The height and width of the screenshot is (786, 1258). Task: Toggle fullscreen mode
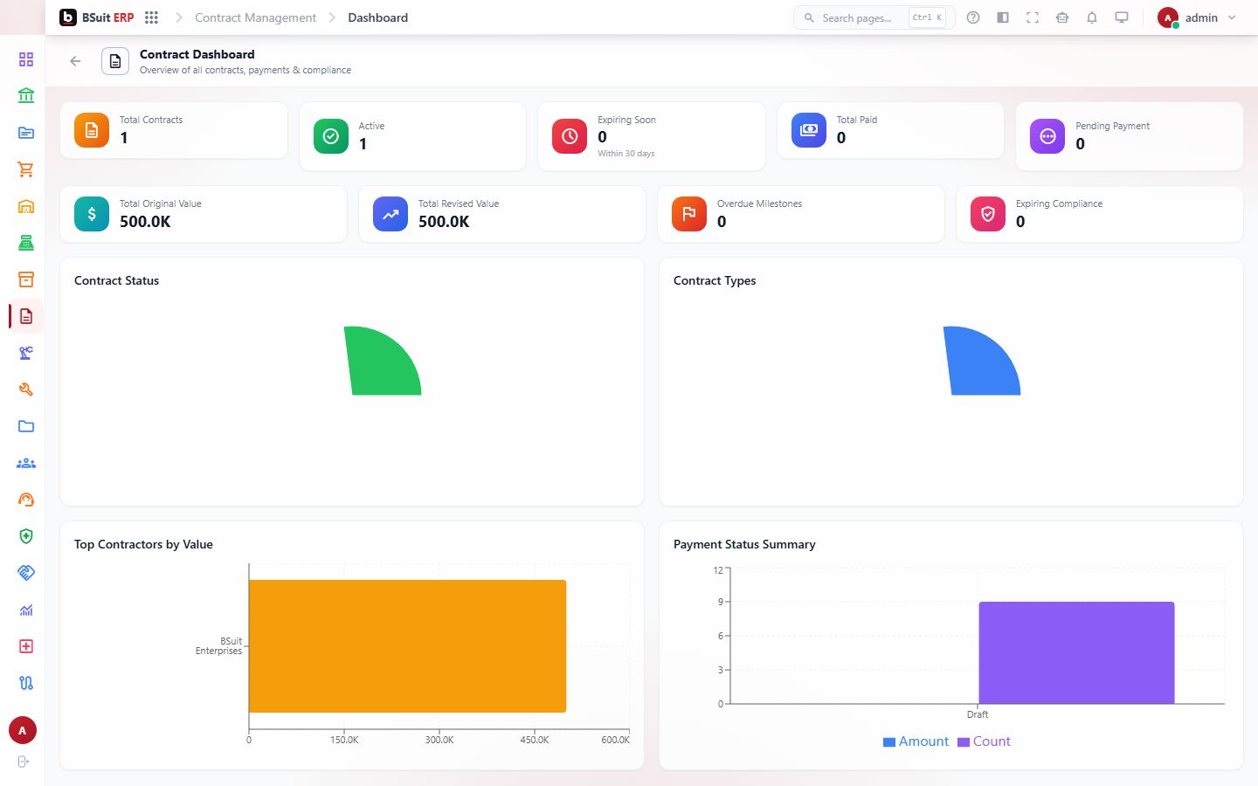point(1033,17)
